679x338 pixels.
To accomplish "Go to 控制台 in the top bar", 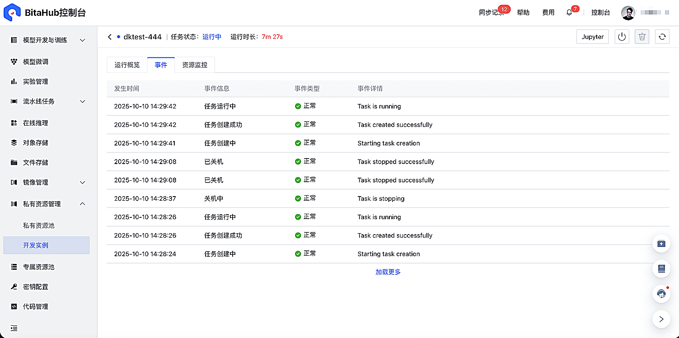I will 601,13.
